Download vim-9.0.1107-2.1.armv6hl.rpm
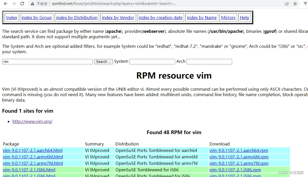Image resolution: width=308 pixels, height=177 pixels. tap(239, 157)
